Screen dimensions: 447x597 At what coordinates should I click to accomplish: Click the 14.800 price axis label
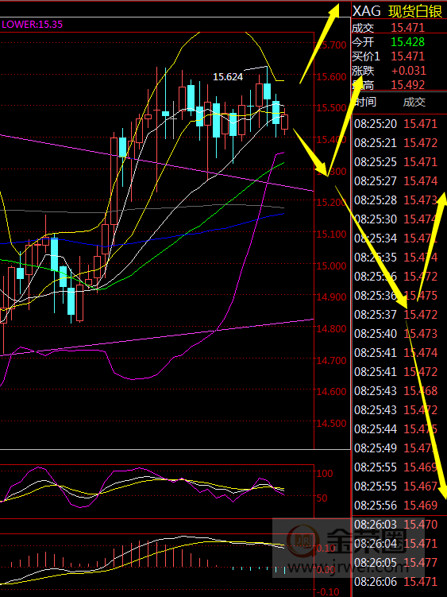point(331,328)
